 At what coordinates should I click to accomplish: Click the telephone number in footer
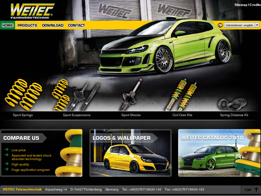[x=142, y=190]
